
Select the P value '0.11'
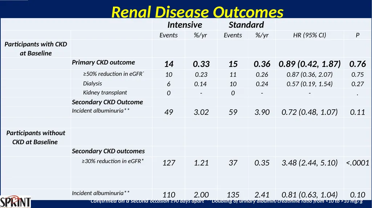[x=357, y=112]
